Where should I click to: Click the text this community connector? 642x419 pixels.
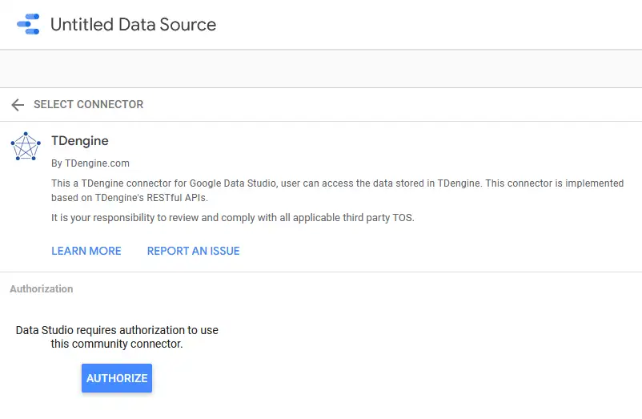click(117, 344)
